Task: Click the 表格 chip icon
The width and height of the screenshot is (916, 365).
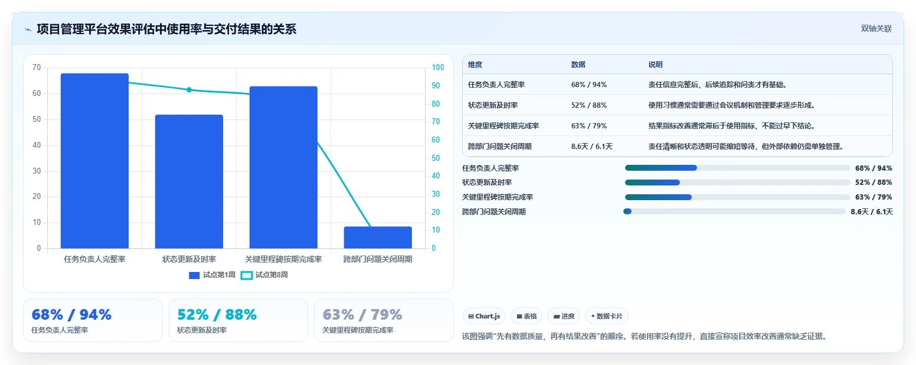Action: tap(519, 316)
